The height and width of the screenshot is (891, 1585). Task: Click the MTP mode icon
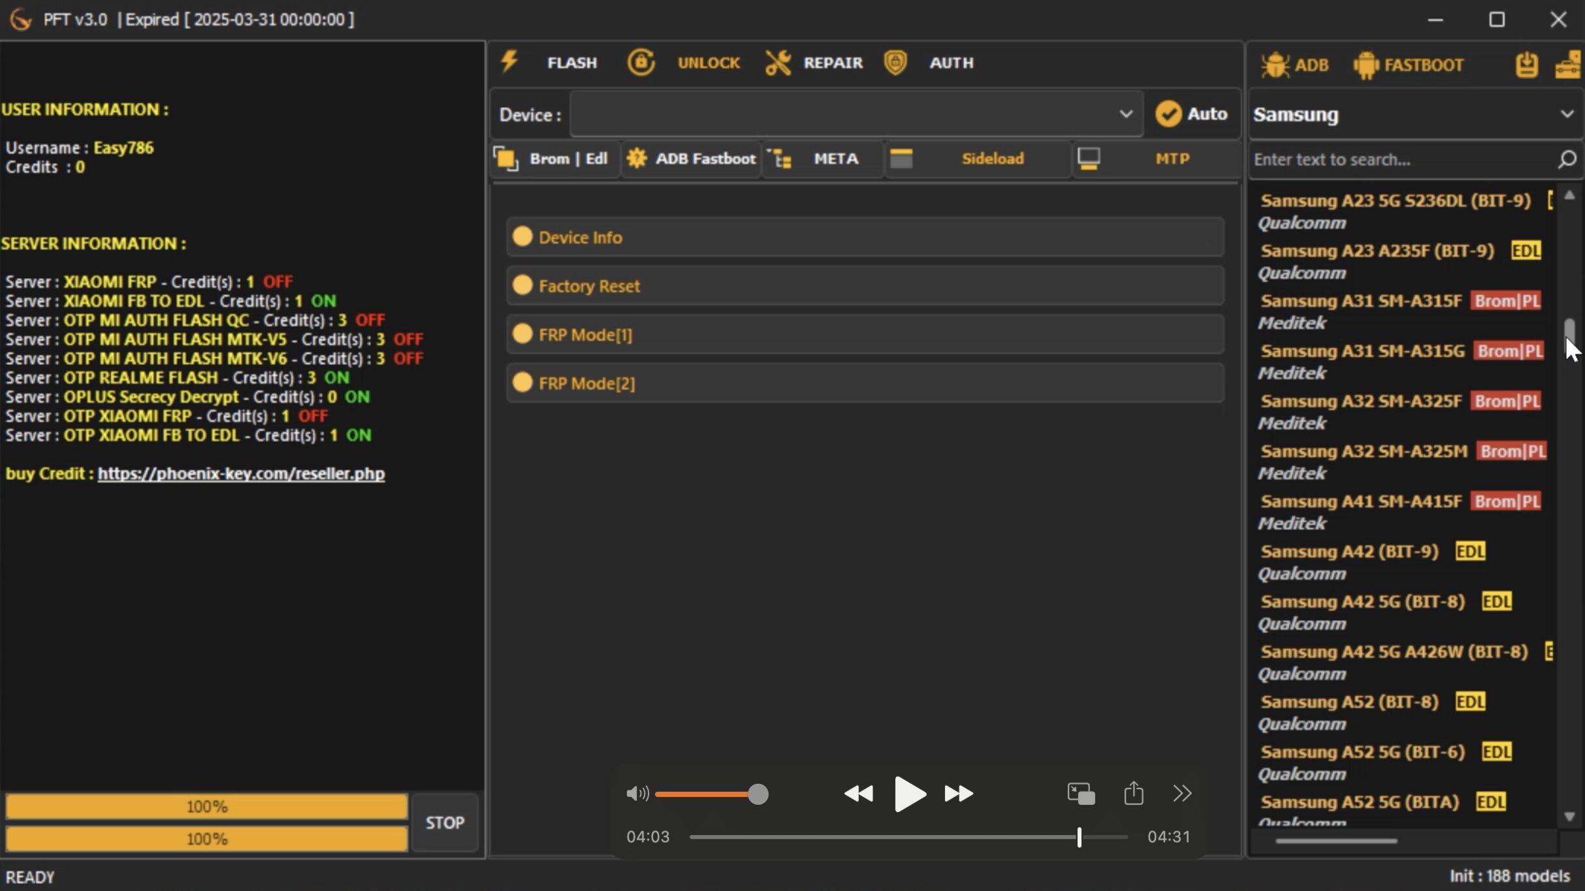(1090, 159)
